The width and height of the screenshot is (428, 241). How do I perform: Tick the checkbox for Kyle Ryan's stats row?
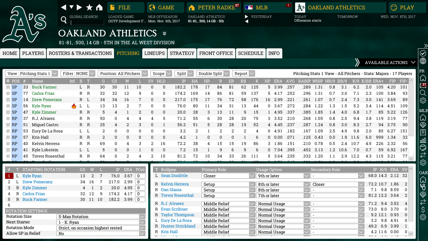click(8, 106)
